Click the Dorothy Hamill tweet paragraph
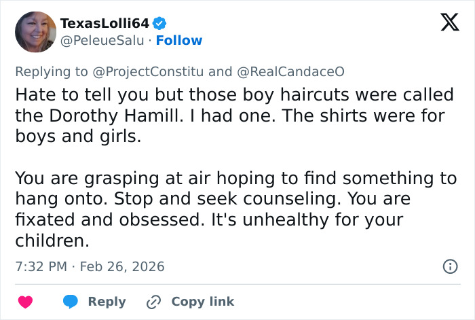 click(229, 115)
